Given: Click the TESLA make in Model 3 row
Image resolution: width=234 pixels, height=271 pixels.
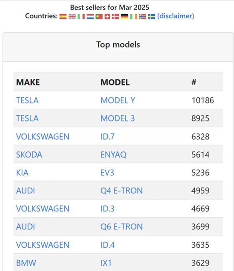Looking at the screenshot, I should tap(27, 118).
